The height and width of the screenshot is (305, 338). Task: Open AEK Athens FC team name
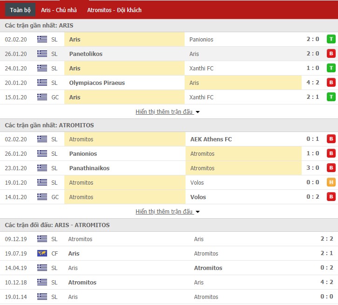pos(211,139)
